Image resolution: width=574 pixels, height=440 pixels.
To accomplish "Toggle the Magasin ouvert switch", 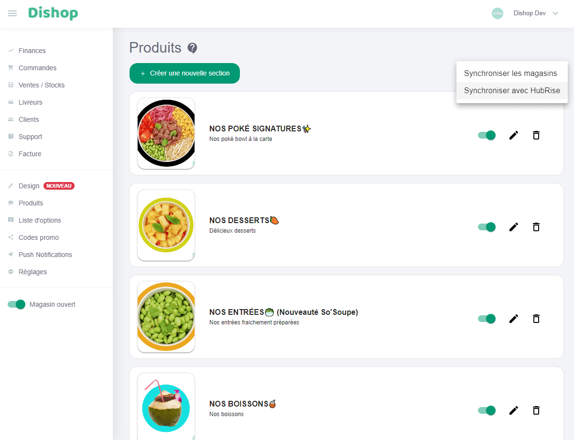I will [16, 304].
